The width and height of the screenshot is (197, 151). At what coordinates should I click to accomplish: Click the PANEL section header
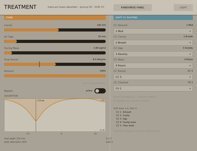(x=55, y=17)
